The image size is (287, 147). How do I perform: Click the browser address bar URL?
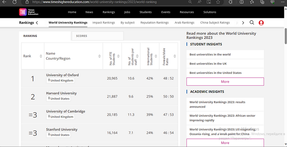coord(94,2)
